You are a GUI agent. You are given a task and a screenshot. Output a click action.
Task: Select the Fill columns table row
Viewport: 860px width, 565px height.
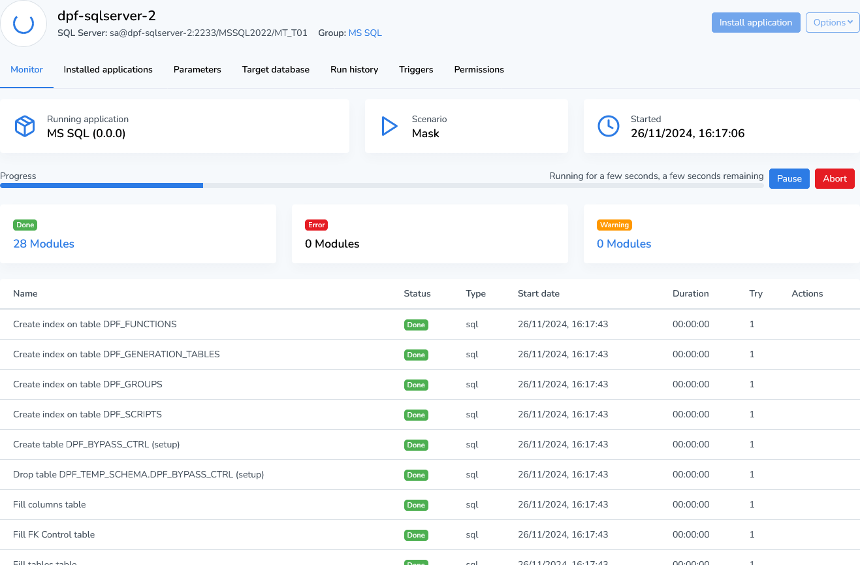(x=50, y=504)
